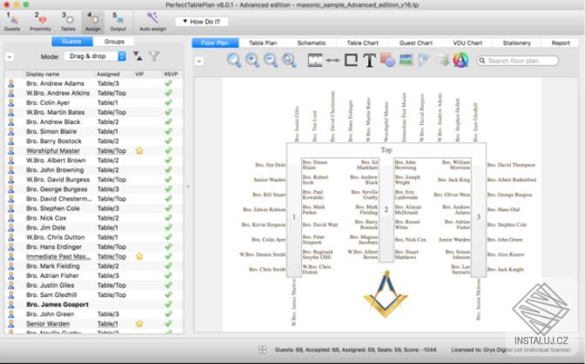Open step 3 Tables toolbar icon
This screenshot has height=364, width=585.
68,22
